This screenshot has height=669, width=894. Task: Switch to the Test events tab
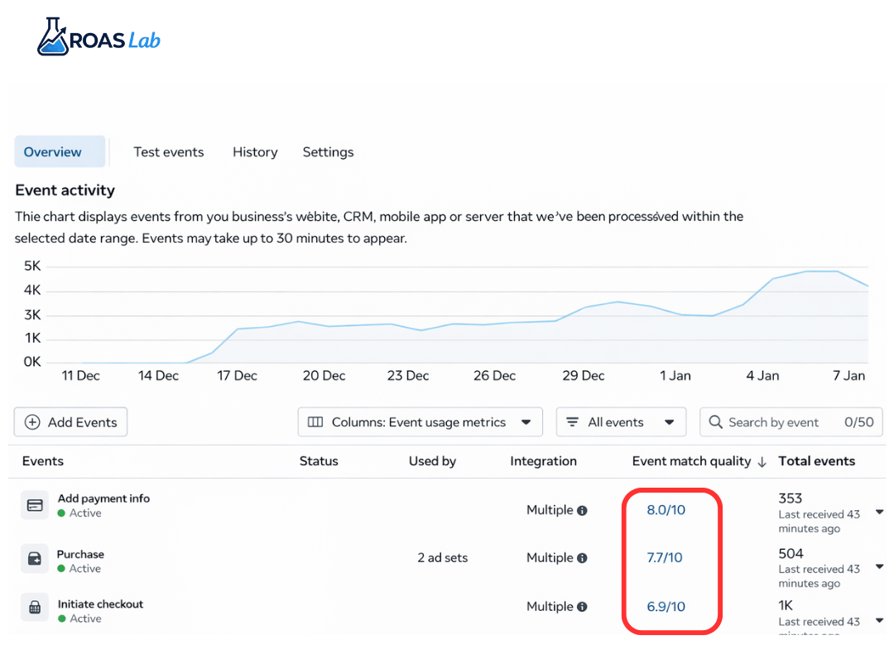click(169, 152)
